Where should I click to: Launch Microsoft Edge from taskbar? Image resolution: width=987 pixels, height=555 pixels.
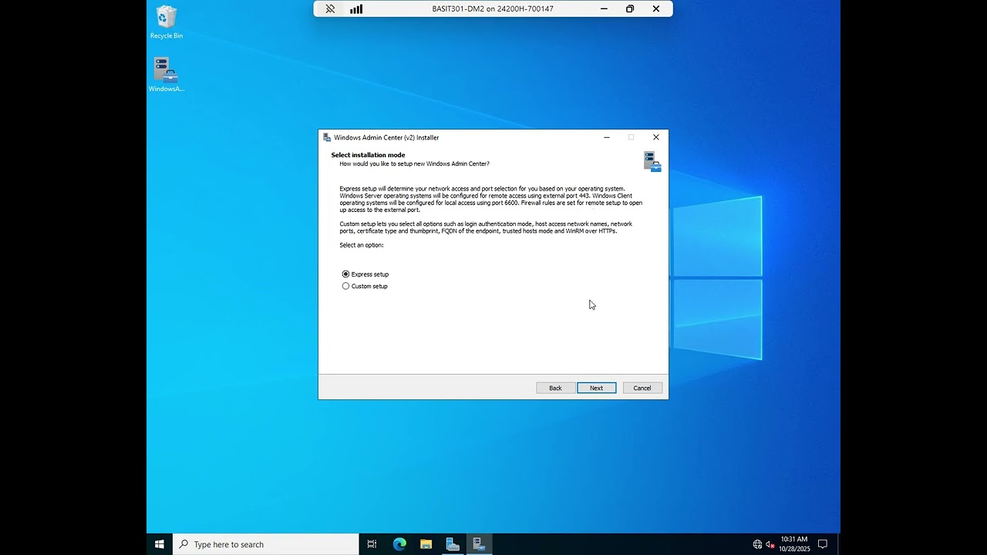[399, 544]
